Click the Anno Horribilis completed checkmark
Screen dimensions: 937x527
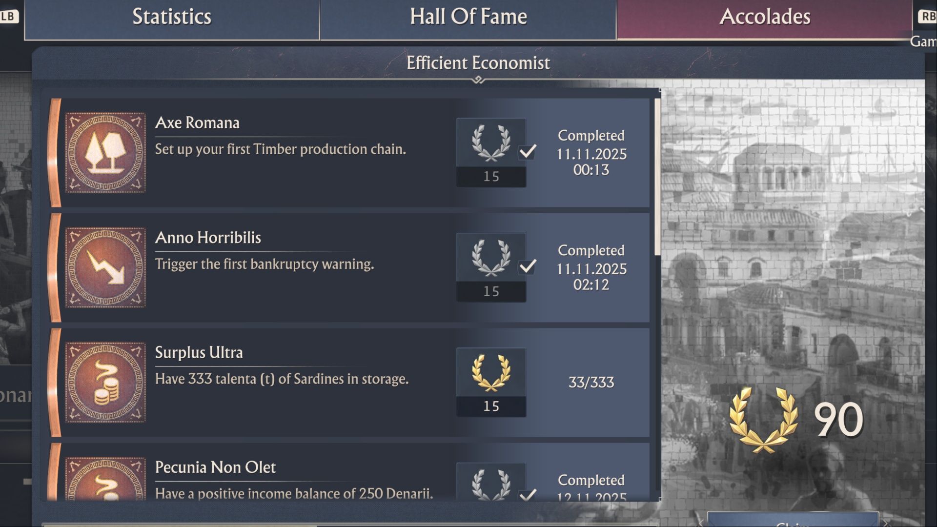[x=528, y=266]
